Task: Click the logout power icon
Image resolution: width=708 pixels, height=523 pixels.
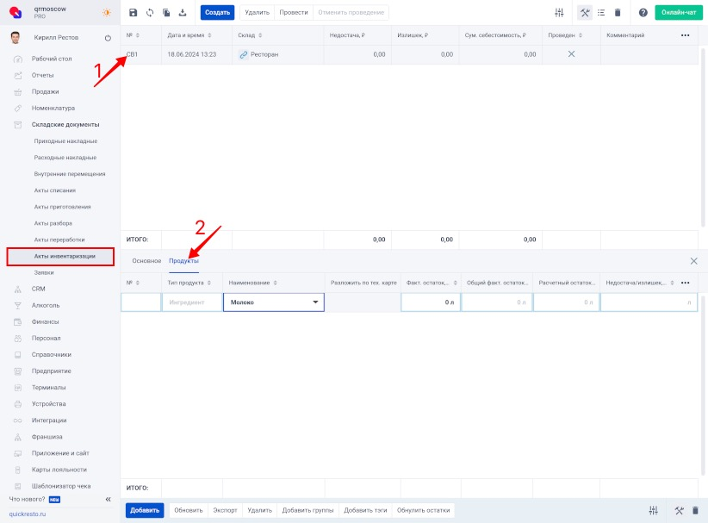Action: click(x=108, y=38)
